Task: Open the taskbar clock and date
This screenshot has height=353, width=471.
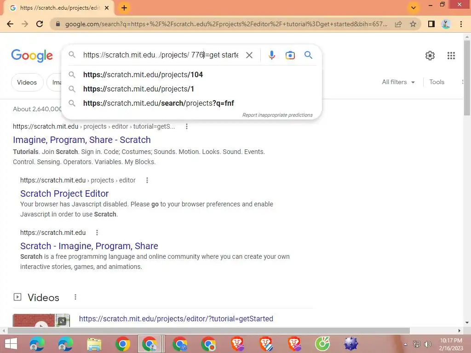Action: tap(451, 344)
